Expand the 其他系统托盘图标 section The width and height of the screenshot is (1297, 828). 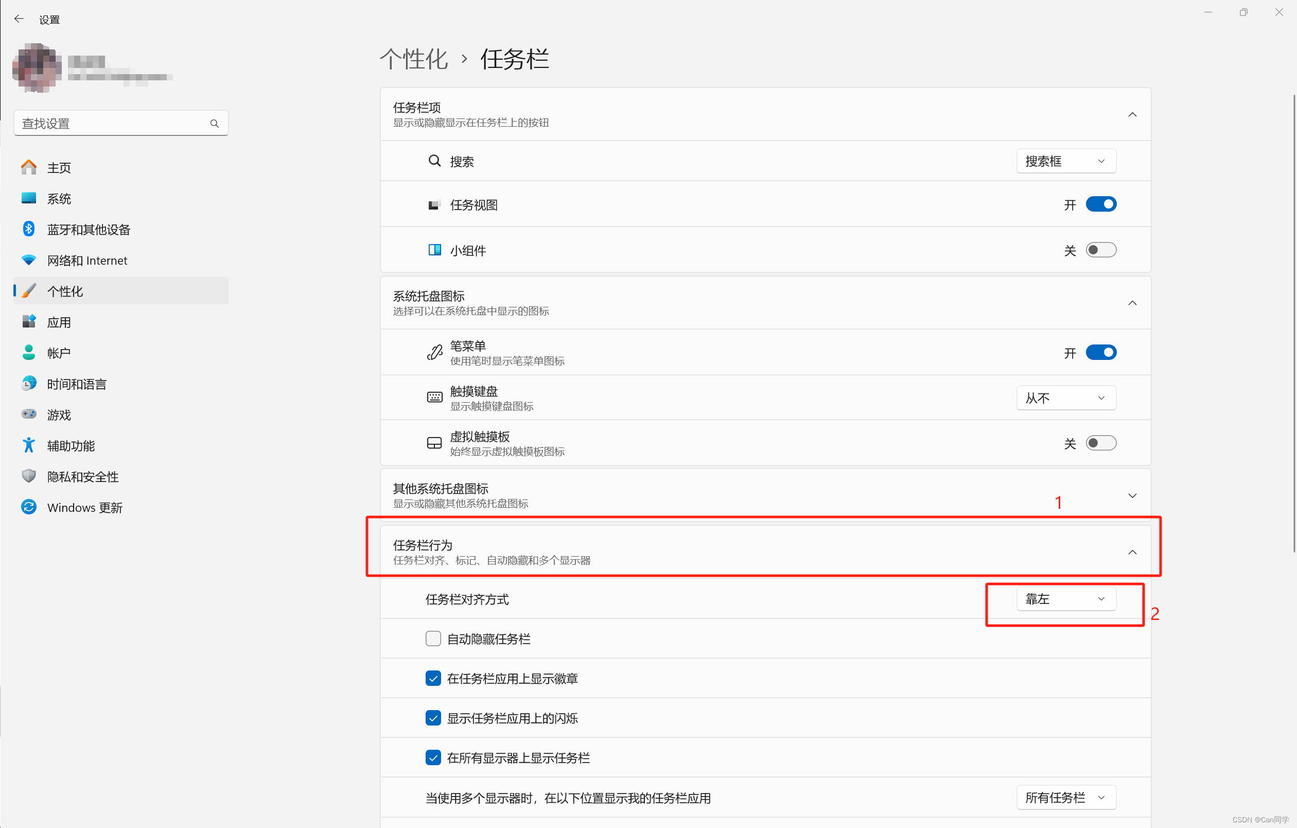1132,495
